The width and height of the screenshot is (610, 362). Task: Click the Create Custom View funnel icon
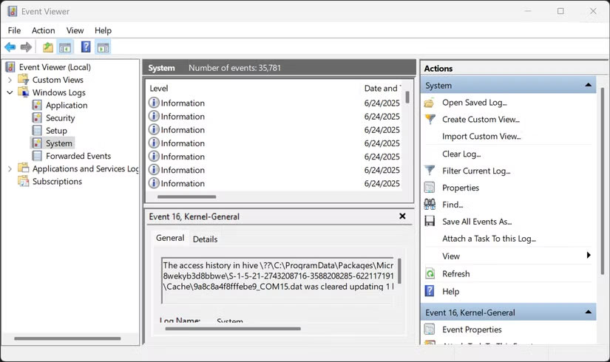click(x=430, y=119)
